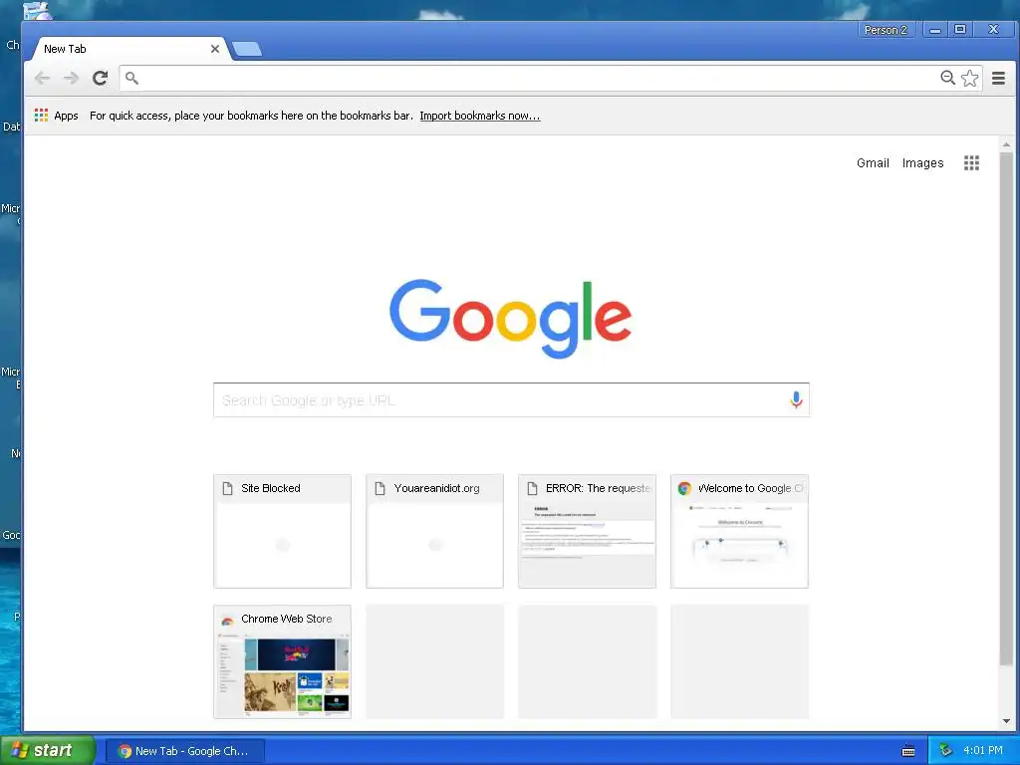This screenshot has width=1020, height=765.
Task: Open the Chrome hamburger menu
Action: click(x=998, y=78)
